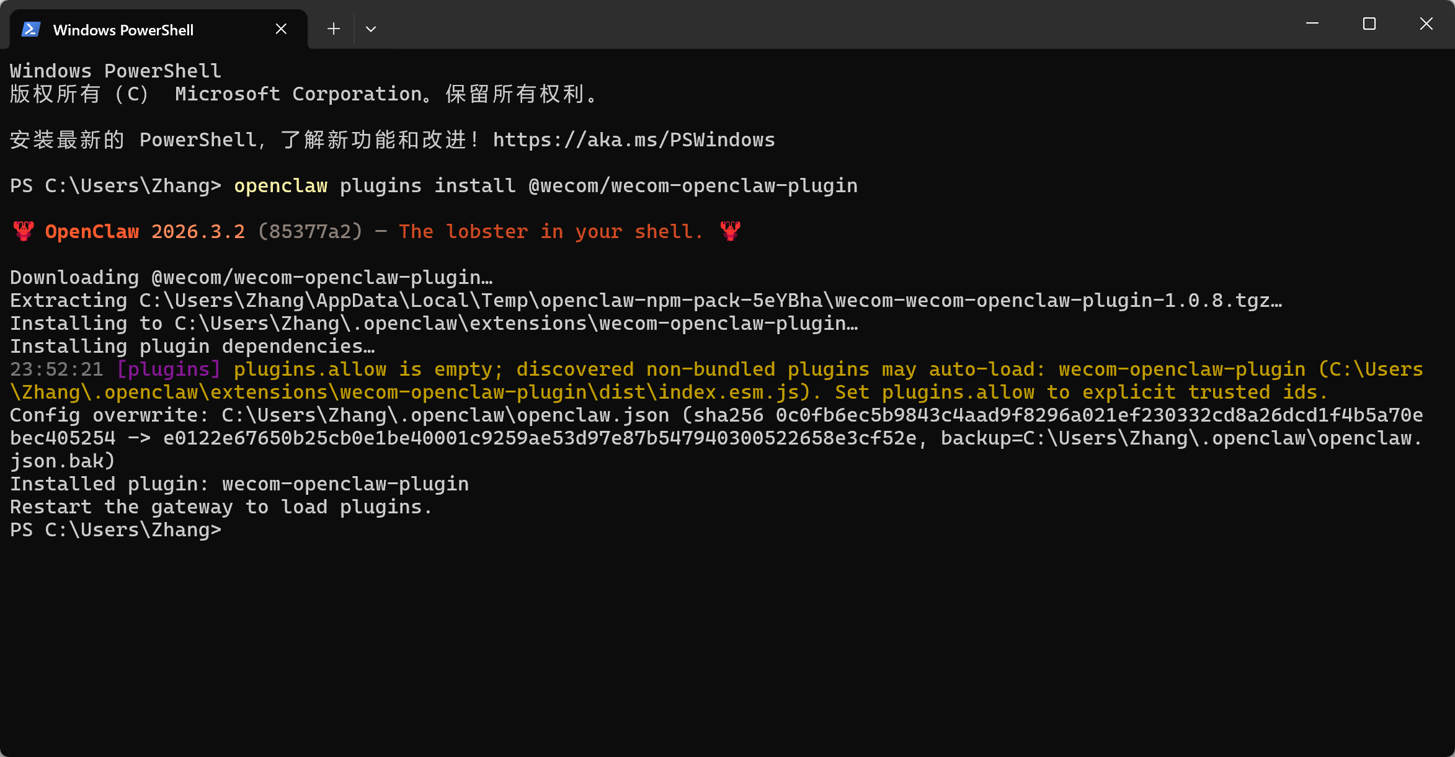1455x757 pixels.
Task: Click the commit hash (85377a2)
Action: pyautogui.click(x=310, y=232)
